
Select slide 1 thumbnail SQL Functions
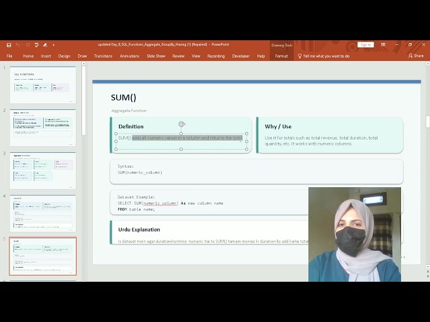tap(43, 85)
